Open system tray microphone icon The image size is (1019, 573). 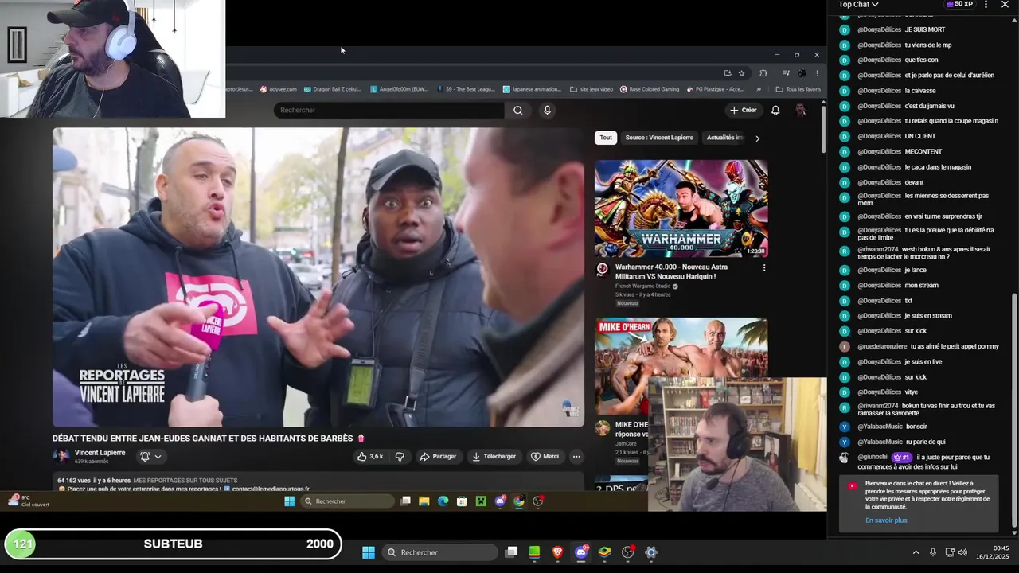(933, 552)
